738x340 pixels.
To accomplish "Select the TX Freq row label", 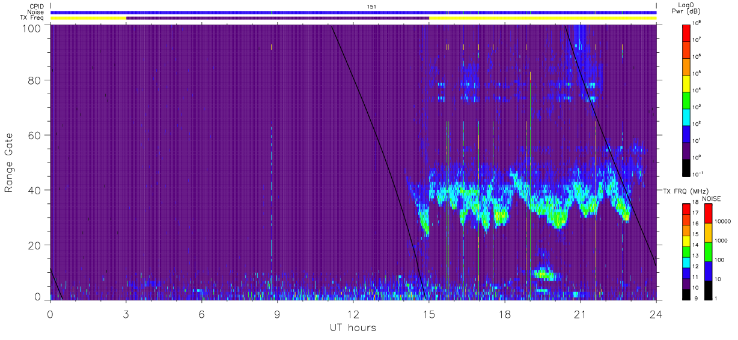I will coord(32,18).
